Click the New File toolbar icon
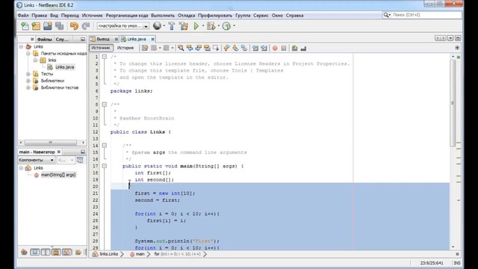 pyautogui.click(x=25, y=26)
